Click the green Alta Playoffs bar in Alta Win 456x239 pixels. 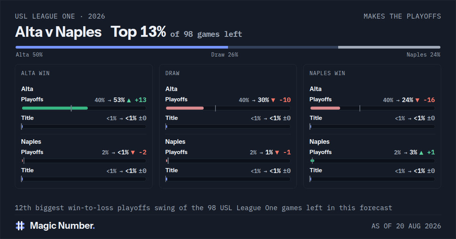click(x=55, y=108)
